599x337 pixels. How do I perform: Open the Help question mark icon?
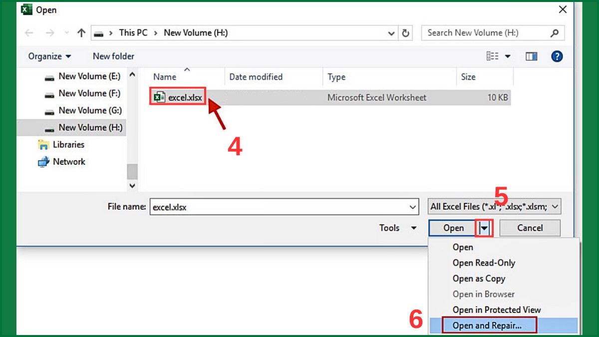pos(557,56)
